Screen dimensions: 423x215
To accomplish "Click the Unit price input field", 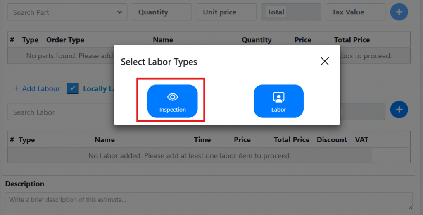I will point(226,12).
